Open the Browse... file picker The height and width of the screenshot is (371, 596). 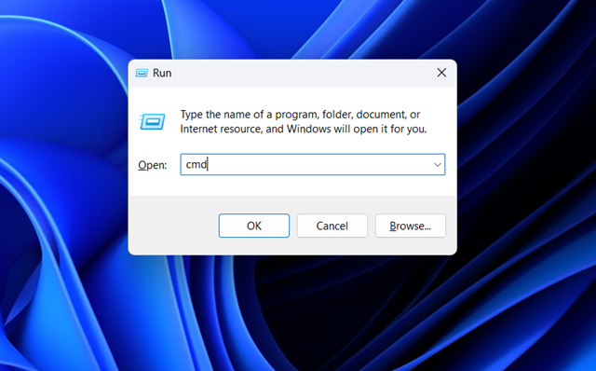pyautogui.click(x=410, y=226)
